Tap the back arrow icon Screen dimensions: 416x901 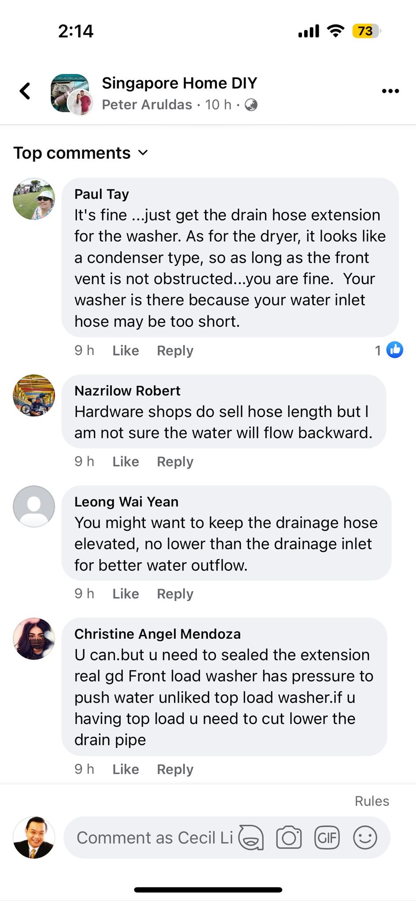pyautogui.click(x=25, y=91)
